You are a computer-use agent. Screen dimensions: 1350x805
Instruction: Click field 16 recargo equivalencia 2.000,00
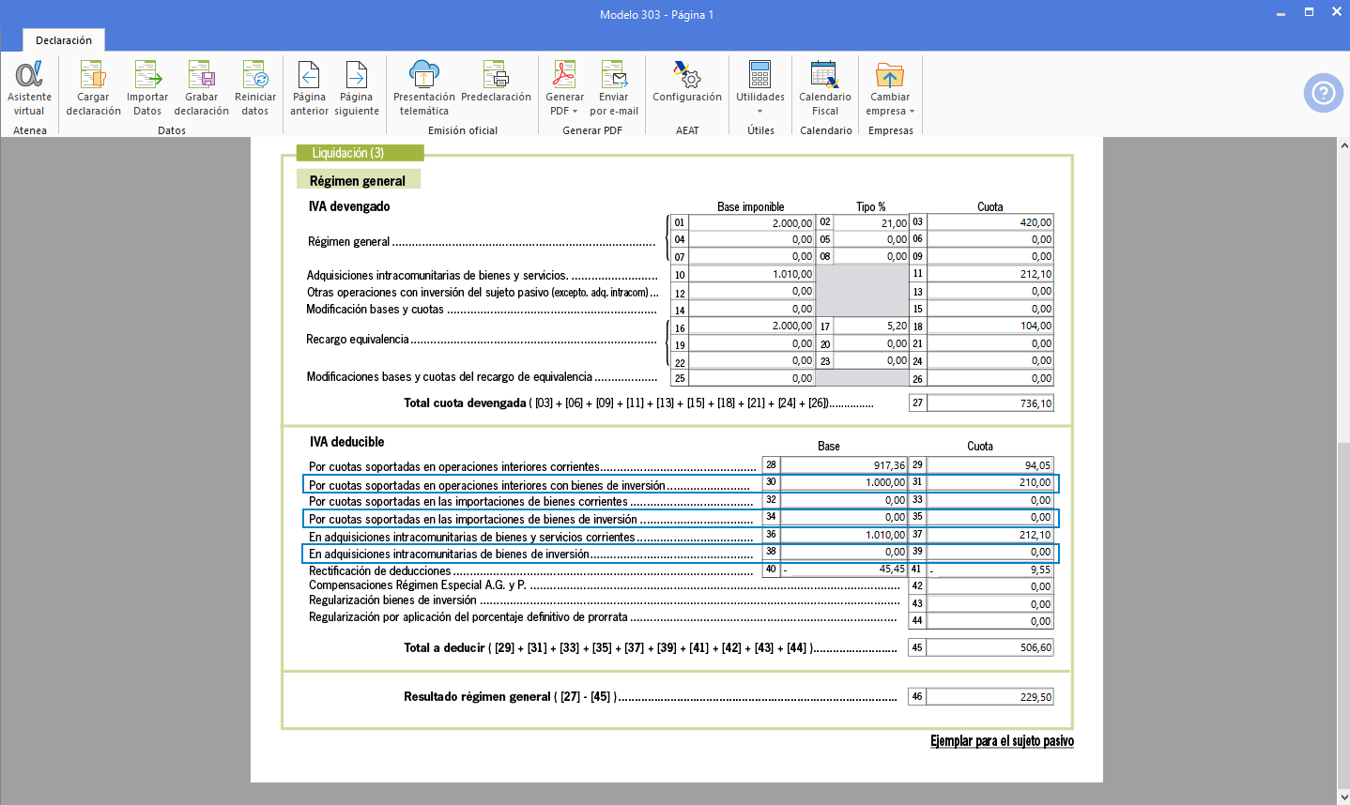click(x=751, y=326)
